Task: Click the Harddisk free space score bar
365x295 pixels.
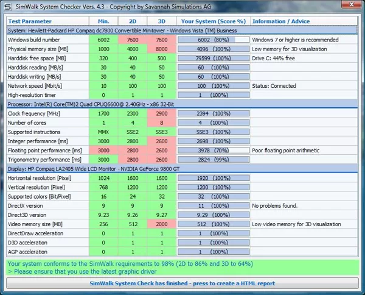Action: click(214, 59)
